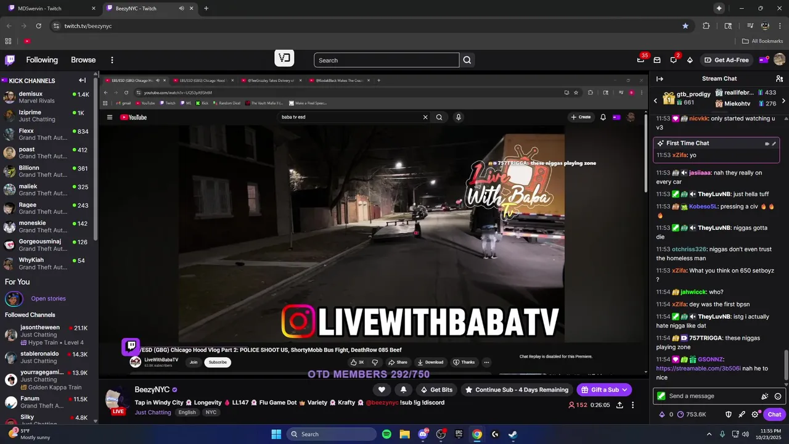Open the chat shield mode icon

click(x=729, y=414)
